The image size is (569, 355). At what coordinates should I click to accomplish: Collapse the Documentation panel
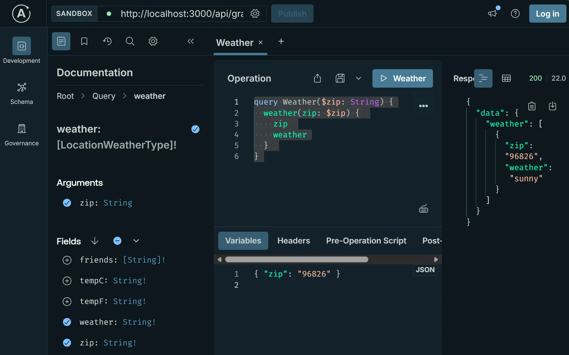pos(191,41)
